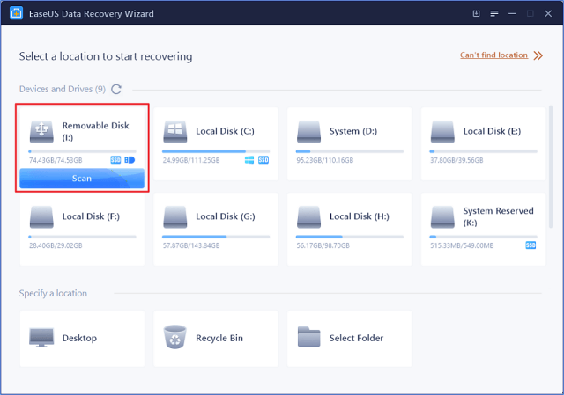Select the Local Disk (F:) name

click(91, 216)
